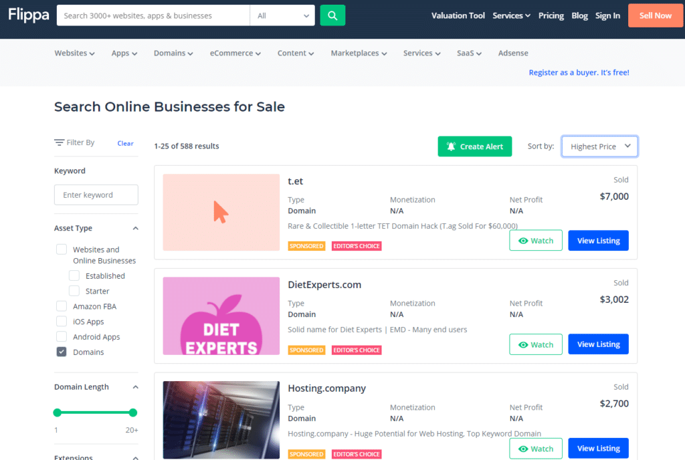Open the Diet Experts listing thumbnail

pos(221,316)
